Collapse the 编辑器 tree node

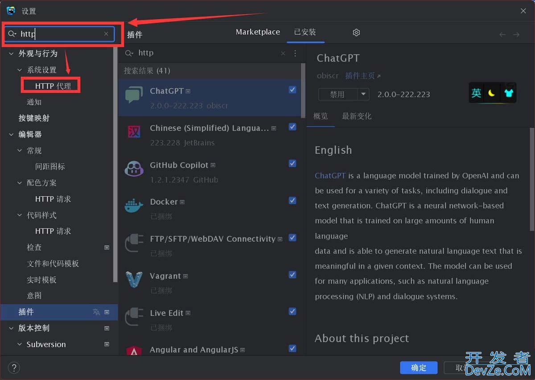coord(11,134)
